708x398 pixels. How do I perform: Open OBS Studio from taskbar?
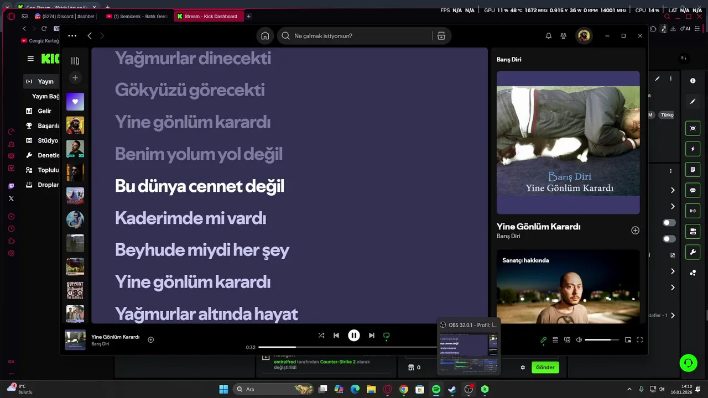tap(468, 389)
